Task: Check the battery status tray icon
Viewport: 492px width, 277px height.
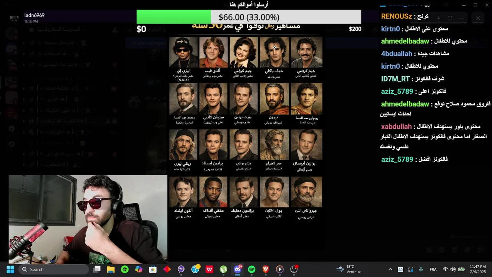Action: click(x=461, y=269)
